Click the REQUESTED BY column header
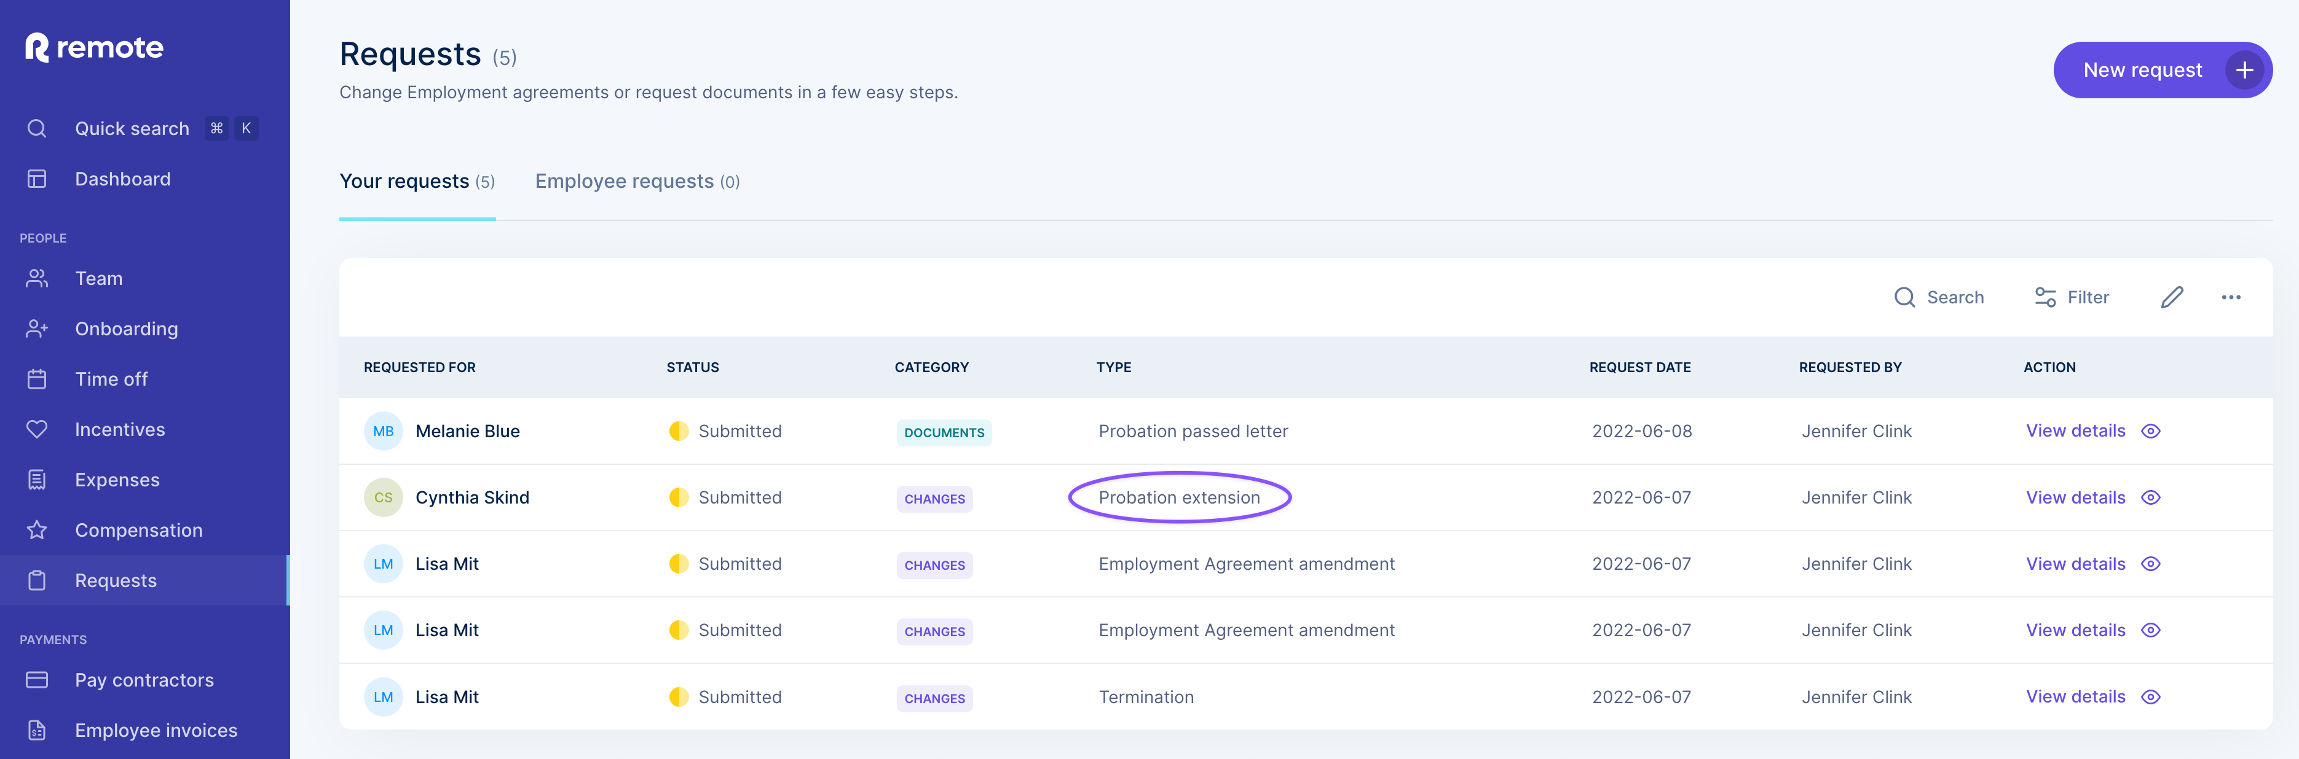Viewport: 2299px width, 759px height. pyautogui.click(x=1849, y=367)
